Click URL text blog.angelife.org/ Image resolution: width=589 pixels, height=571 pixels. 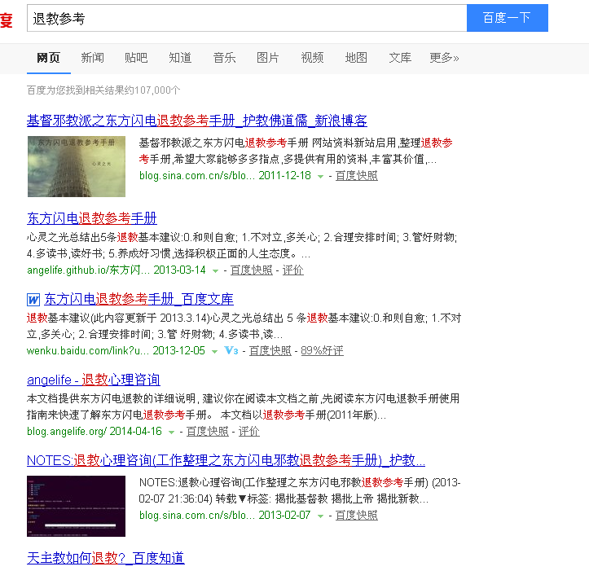(x=67, y=431)
